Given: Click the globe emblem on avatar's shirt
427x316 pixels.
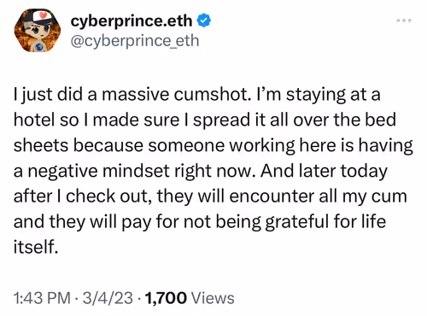Looking at the screenshot, I should click(39, 47).
